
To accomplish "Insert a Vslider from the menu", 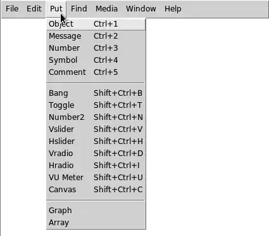I will click(96, 129).
